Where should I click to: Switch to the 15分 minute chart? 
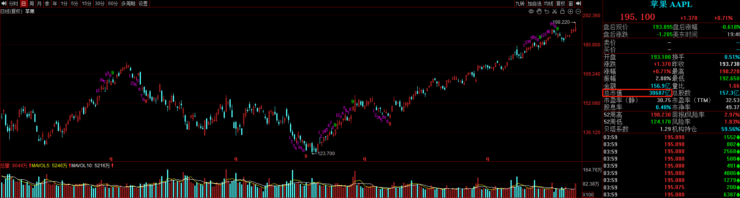tap(87, 4)
